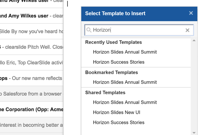
Task: Focus the template search field
Action: point(139,30)
